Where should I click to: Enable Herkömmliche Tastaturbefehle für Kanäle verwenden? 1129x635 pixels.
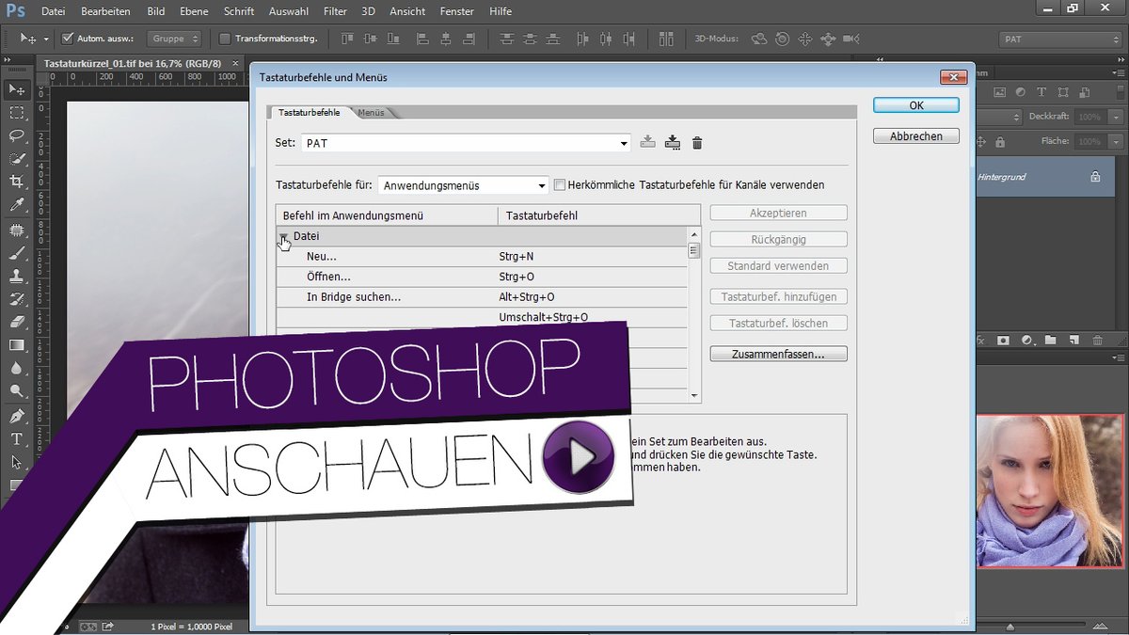[561, 185]
